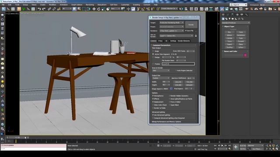Image resolution: width=280 pixels, height=157 pixels.
Task: Activate the Select and Move tool
Action: [x=94, y=9]
